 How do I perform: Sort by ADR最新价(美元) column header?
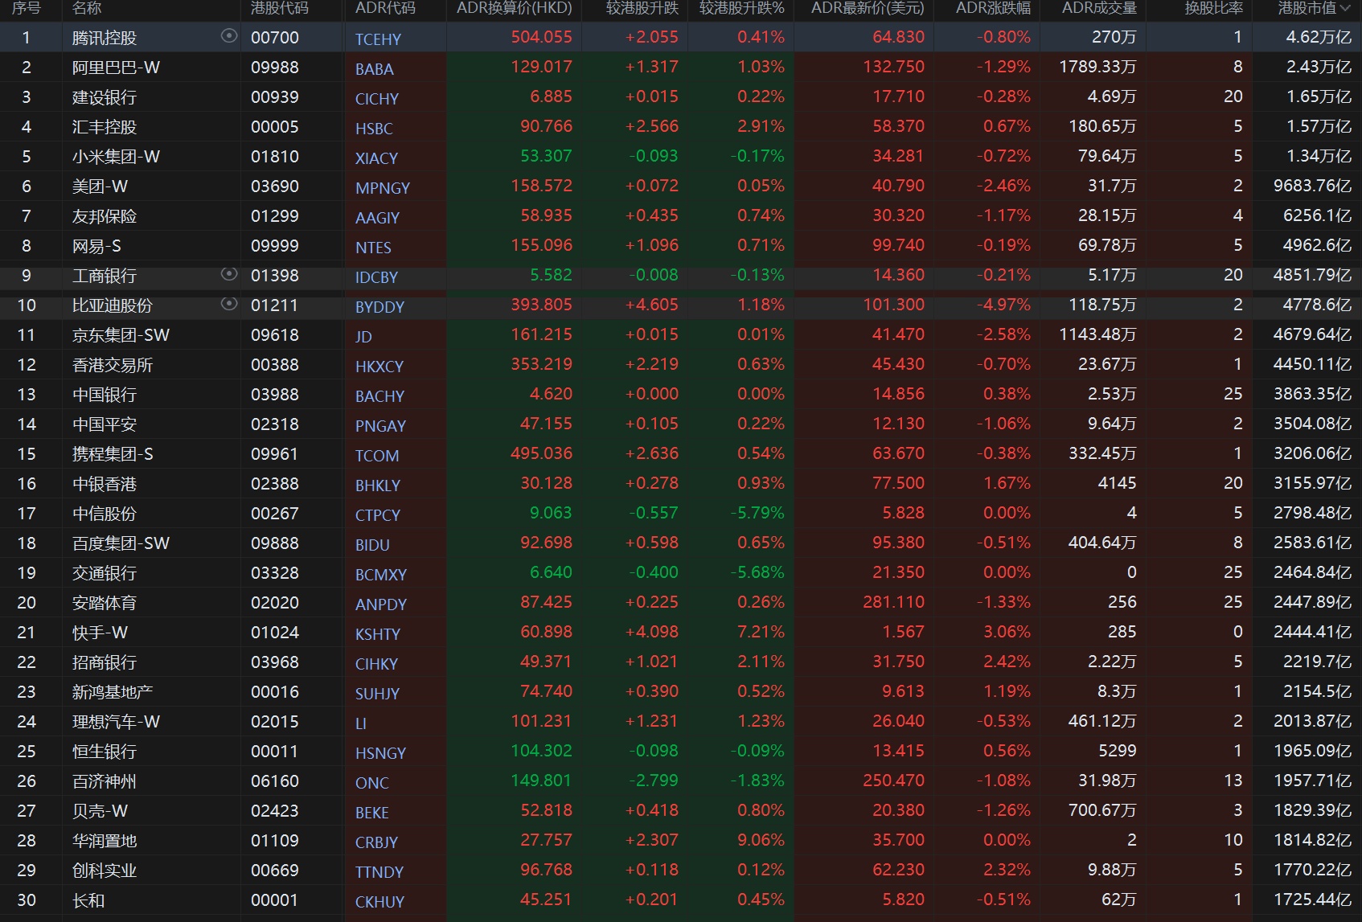pos(868,8)
